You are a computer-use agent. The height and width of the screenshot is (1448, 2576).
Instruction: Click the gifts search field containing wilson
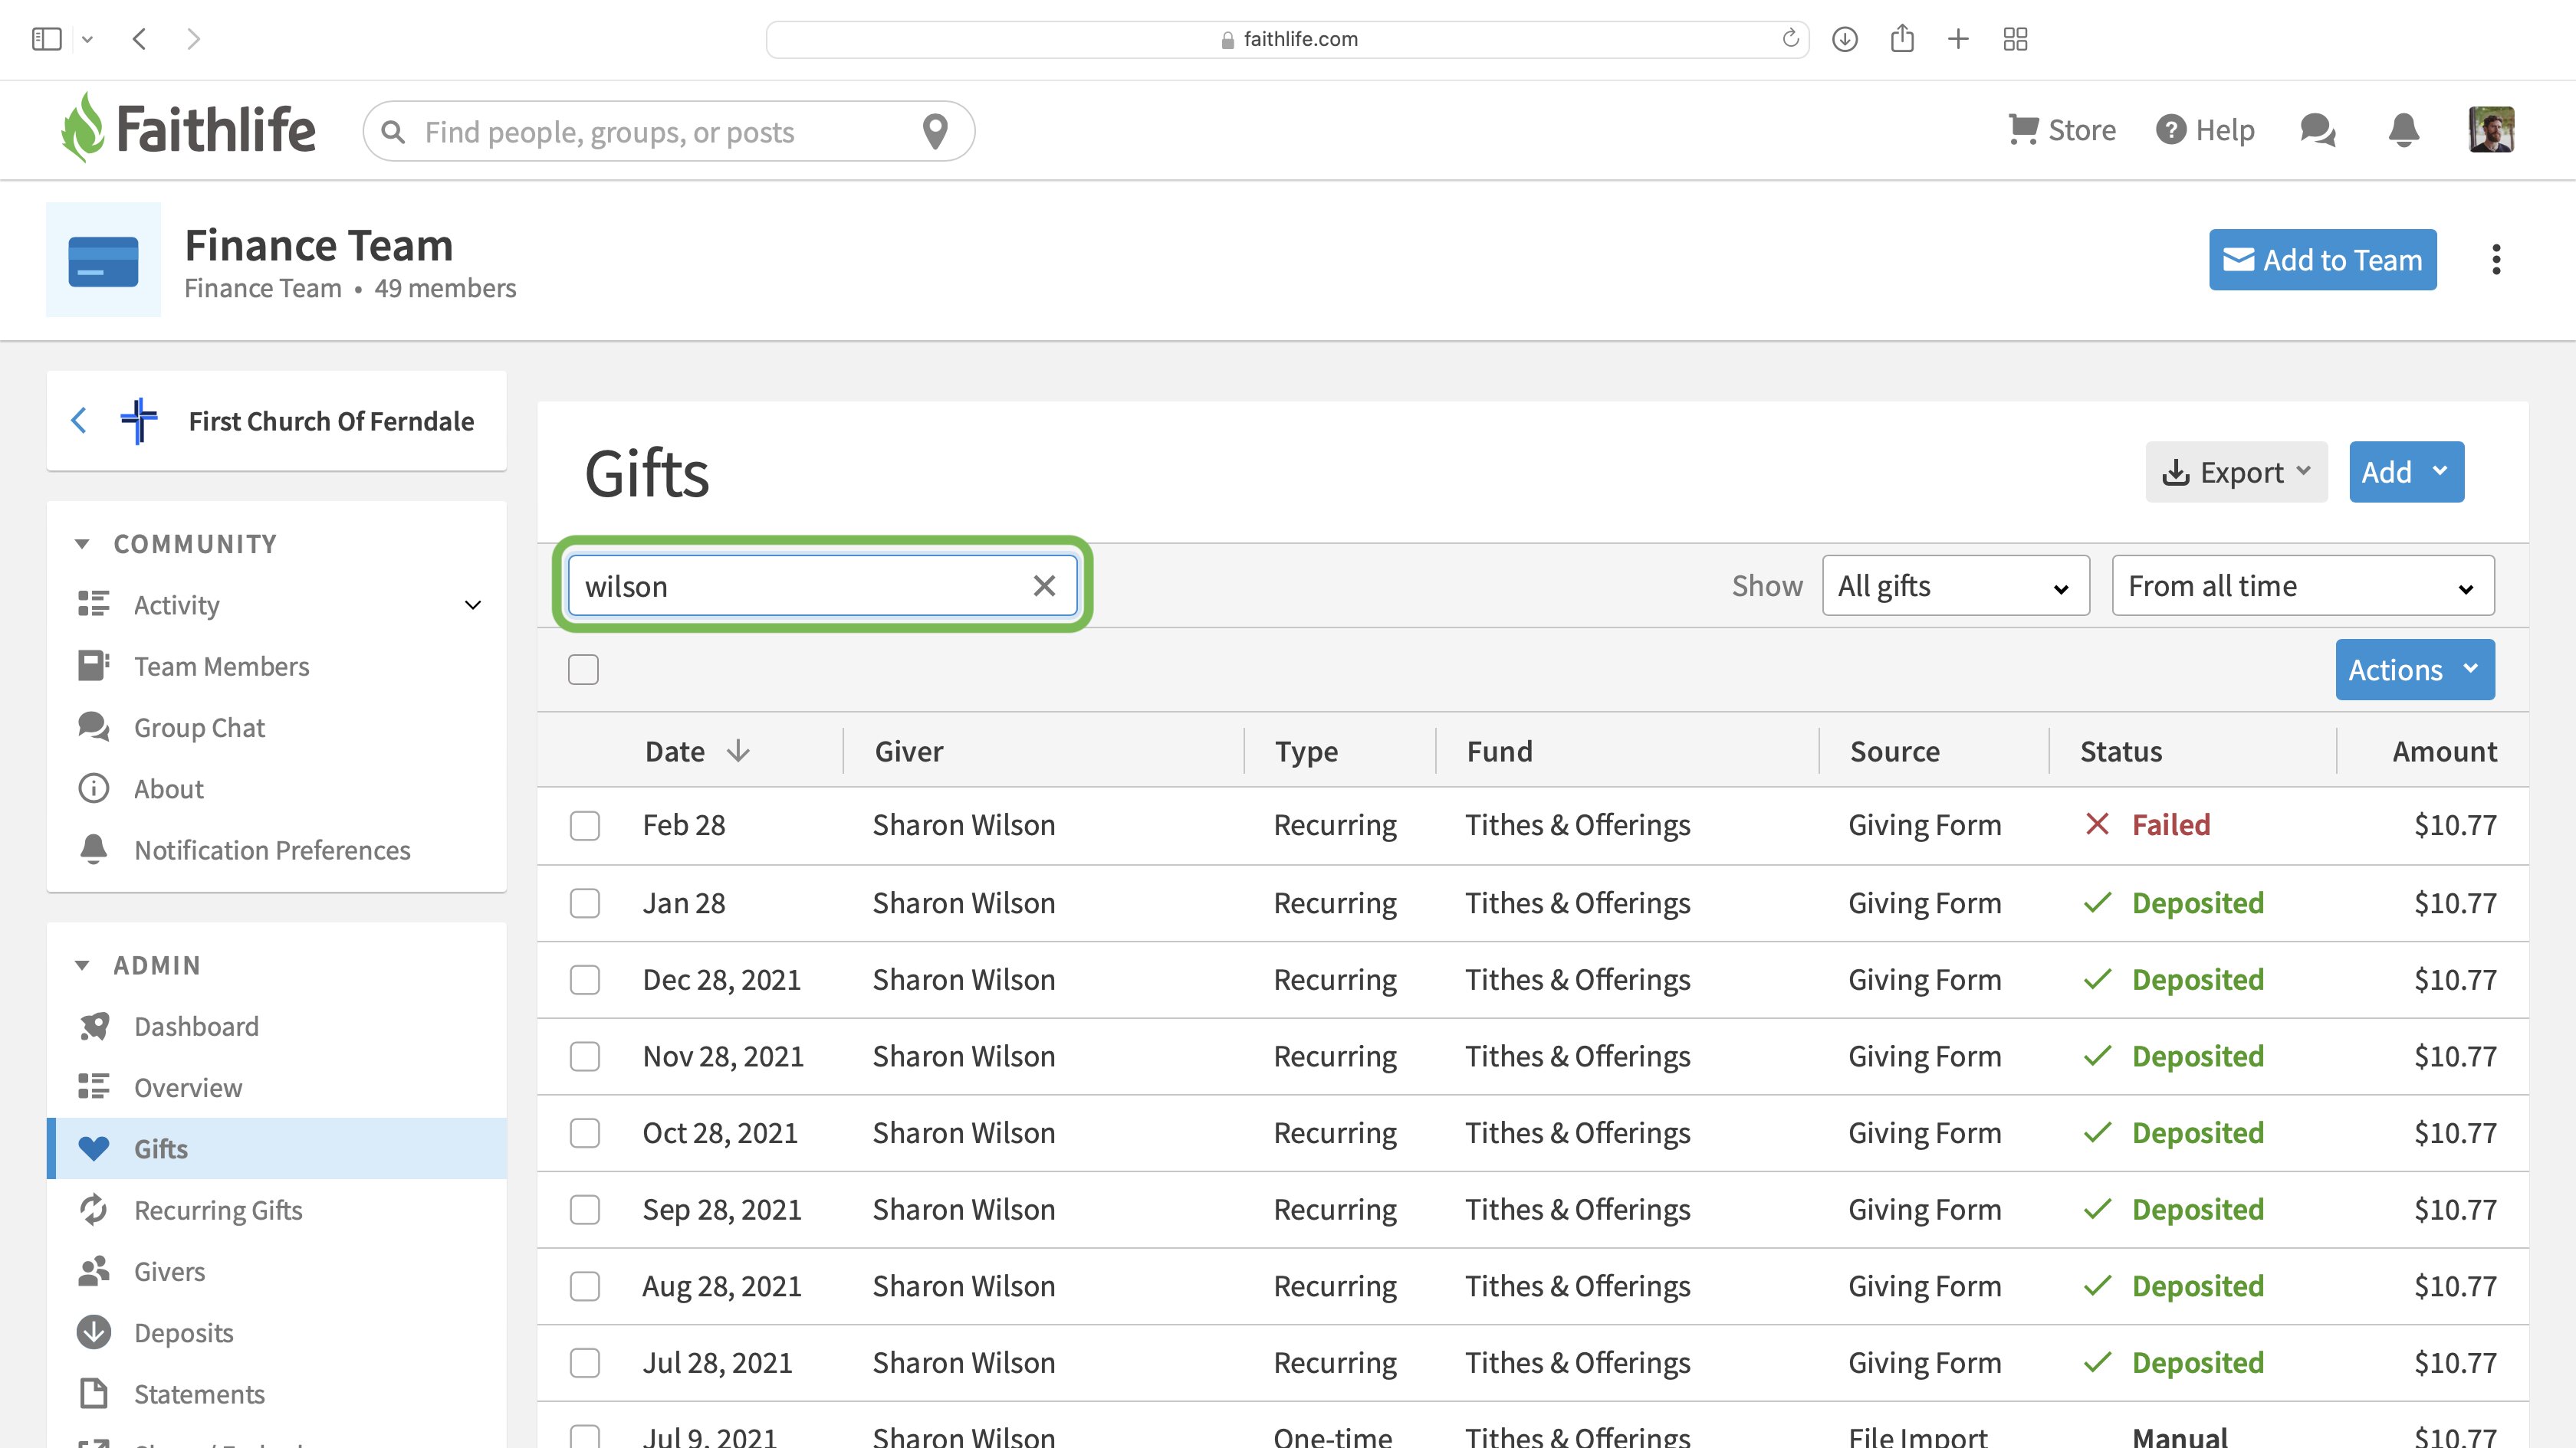822,585
